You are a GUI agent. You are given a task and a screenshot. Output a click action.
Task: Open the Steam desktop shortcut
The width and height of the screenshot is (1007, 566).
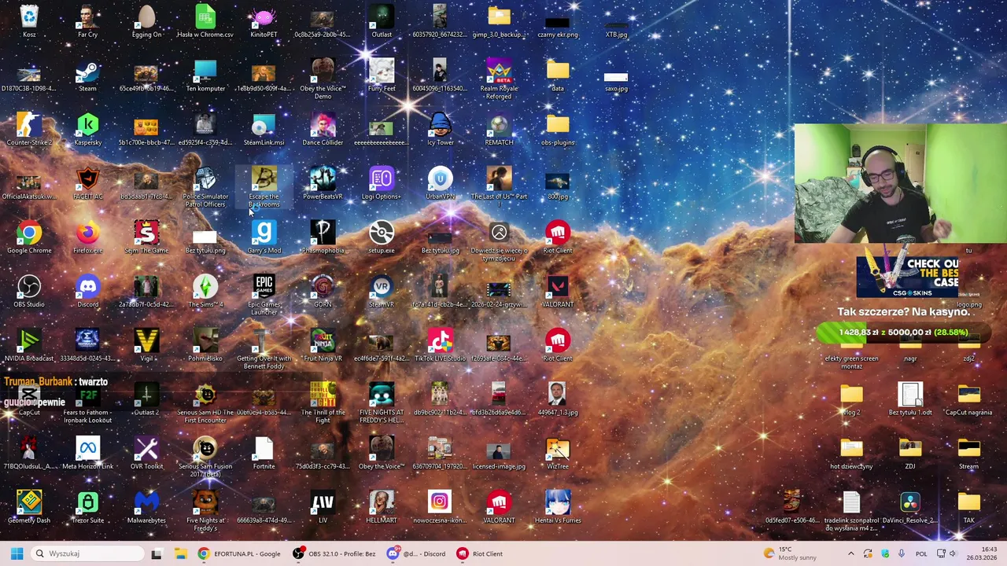tap(87, 75)
